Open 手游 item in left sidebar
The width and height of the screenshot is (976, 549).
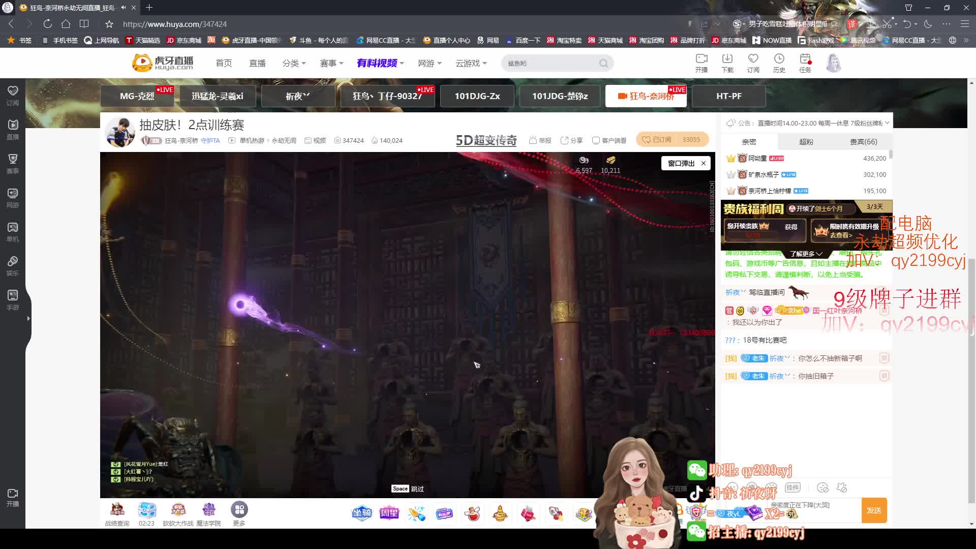pyautogui.click(x=13, y=299)
